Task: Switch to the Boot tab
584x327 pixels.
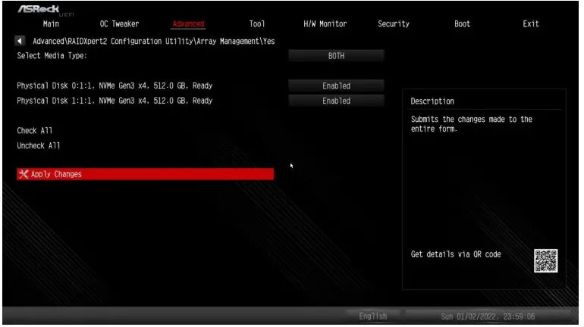Action: click(462, 23)
